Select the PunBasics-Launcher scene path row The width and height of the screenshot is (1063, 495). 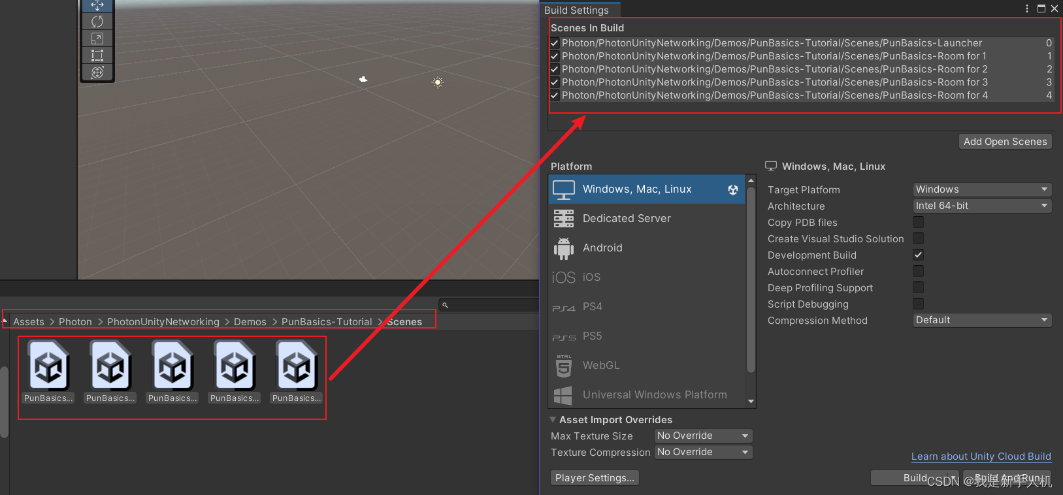click(x=802, y=43)
